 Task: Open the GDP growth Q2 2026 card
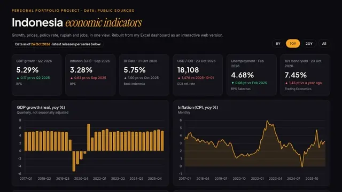[37, 75]
